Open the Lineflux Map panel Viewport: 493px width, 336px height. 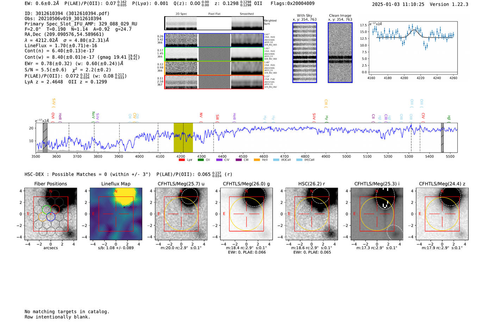pos(116,214)
